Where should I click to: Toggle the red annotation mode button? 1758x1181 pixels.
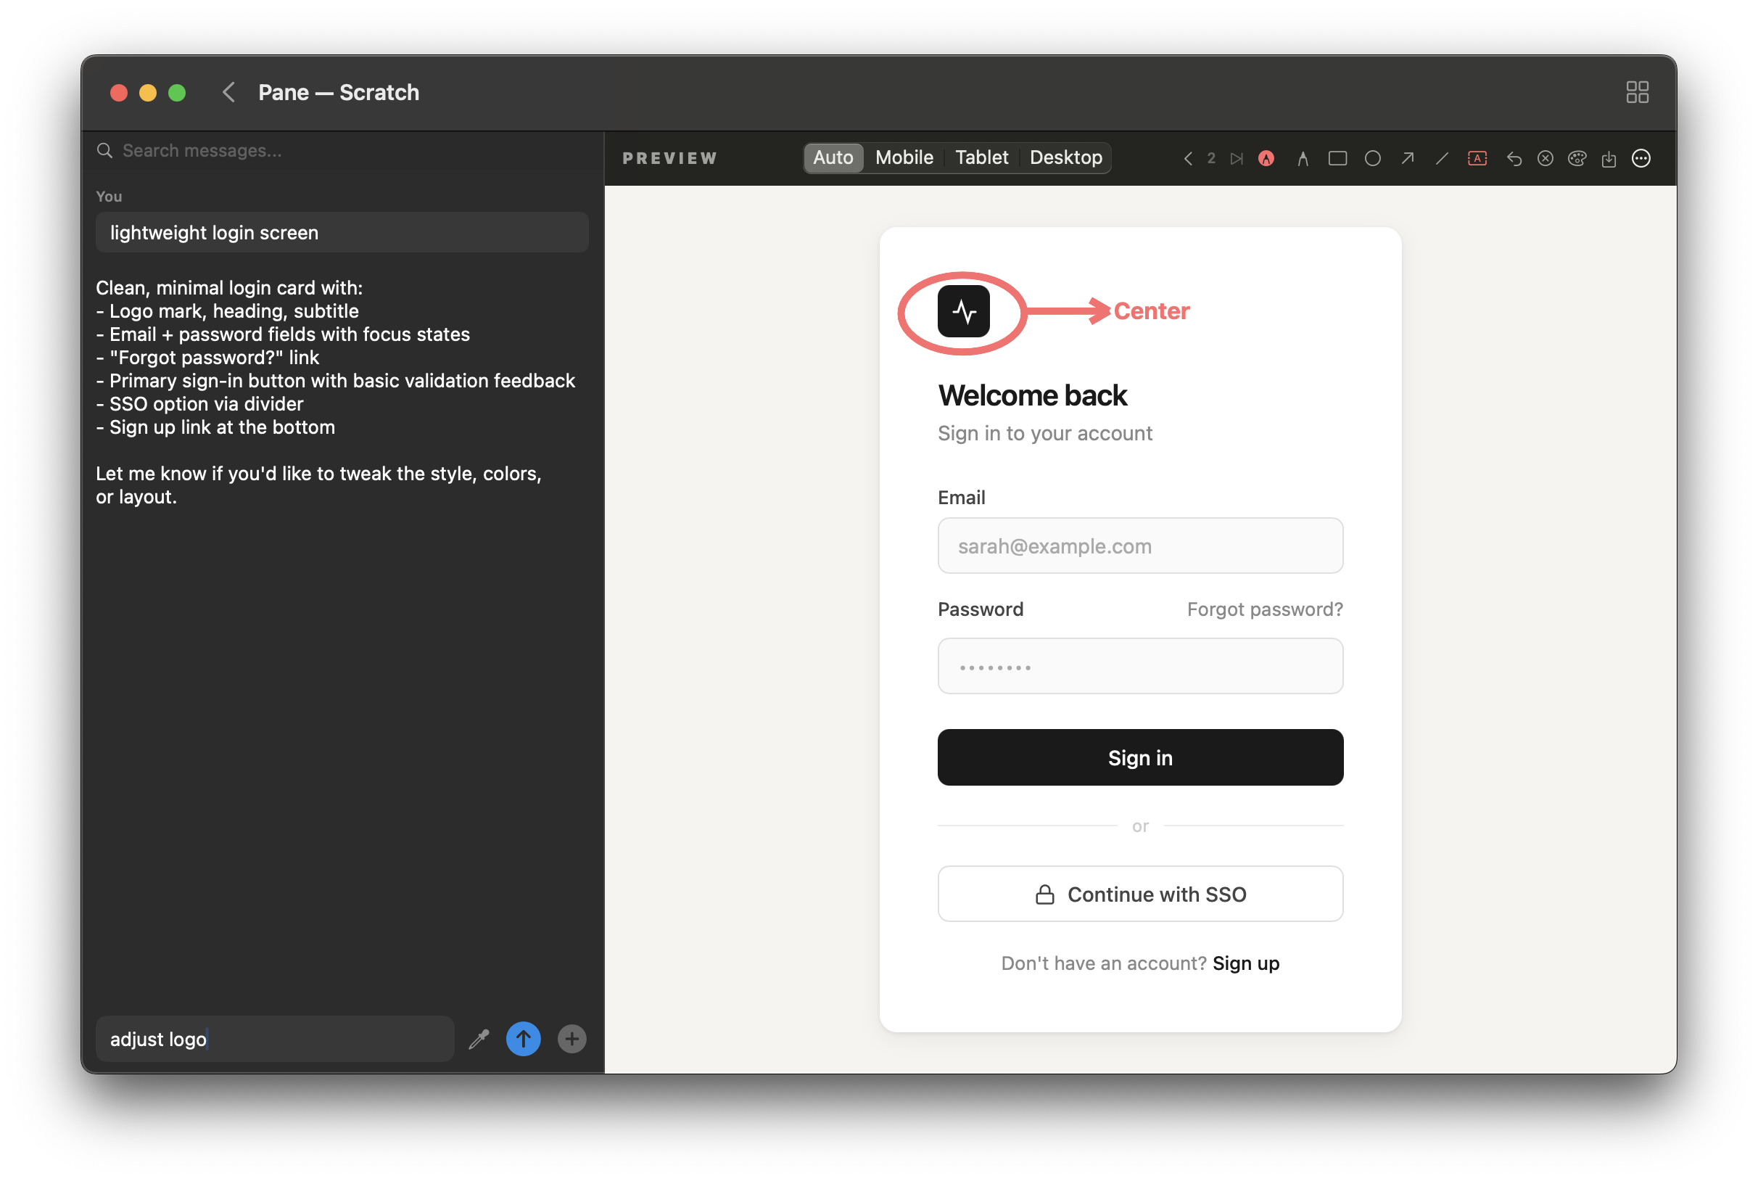point(1266,158)
